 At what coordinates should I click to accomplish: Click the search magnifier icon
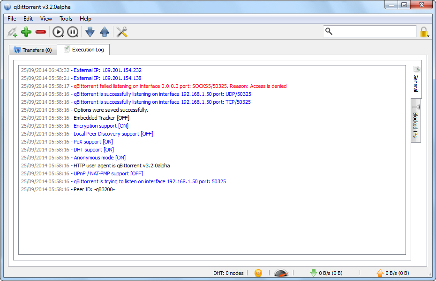[329, 31]
